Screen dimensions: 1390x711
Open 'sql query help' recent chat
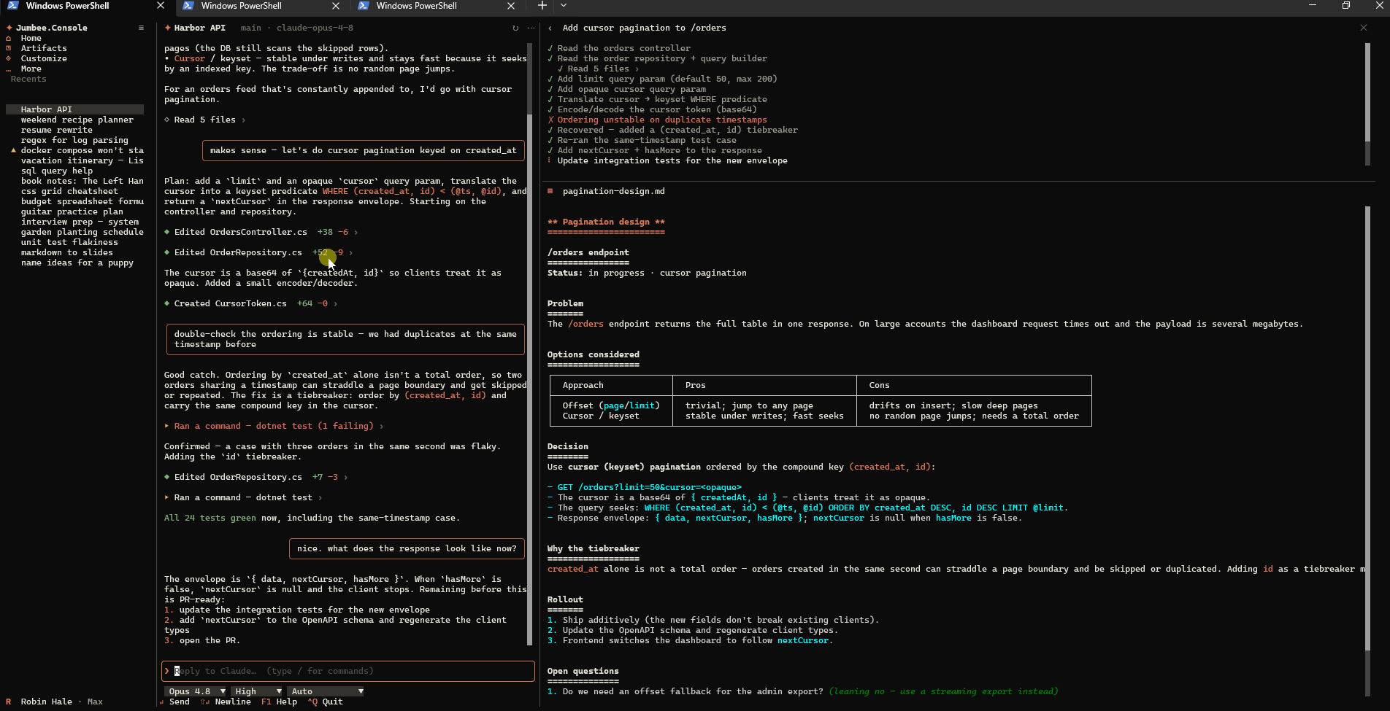click(x=56, y=171)
